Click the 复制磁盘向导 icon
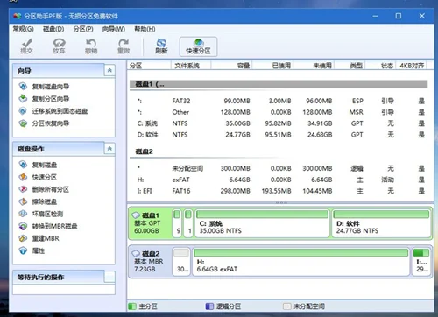 click(23, 86)
